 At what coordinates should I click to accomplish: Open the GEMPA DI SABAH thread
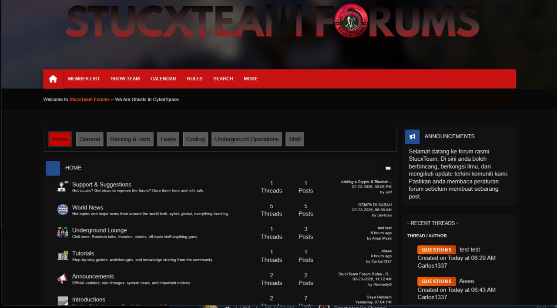pyautogui.click(x=376, y=204)
